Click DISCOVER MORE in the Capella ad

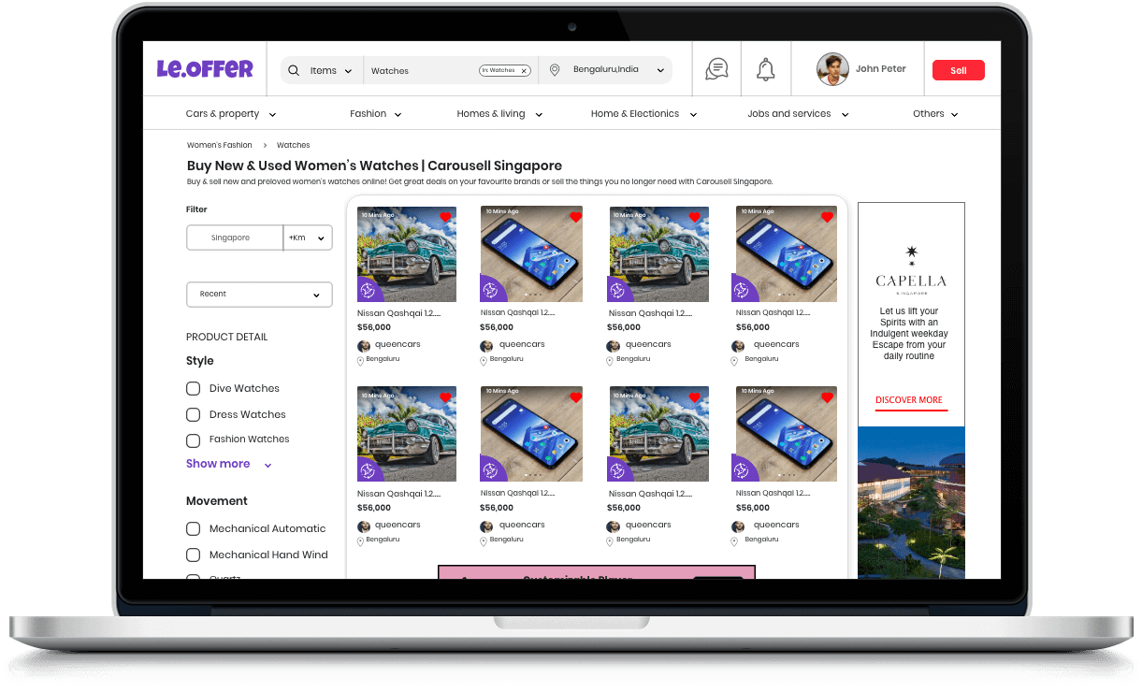[909, 400]
